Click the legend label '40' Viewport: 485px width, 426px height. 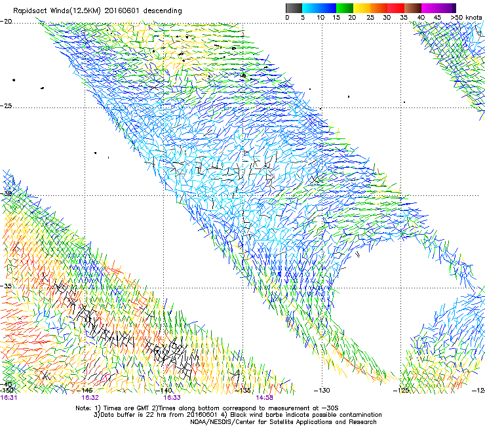[421, 18]
